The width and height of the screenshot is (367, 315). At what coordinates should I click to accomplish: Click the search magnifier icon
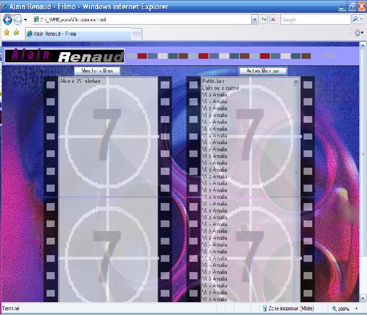click(x=356, y=19)
